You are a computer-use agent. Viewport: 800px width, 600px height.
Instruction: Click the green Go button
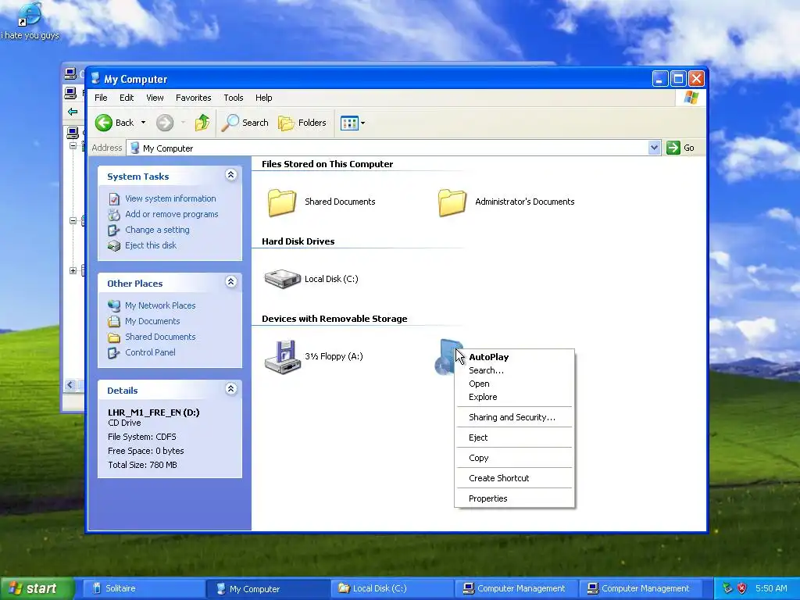click(x=680, y=148)
